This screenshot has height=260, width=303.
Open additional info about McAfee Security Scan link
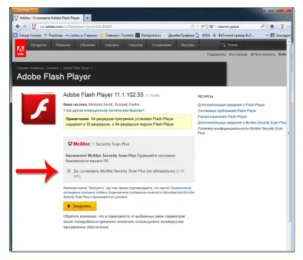coord(242,123)
